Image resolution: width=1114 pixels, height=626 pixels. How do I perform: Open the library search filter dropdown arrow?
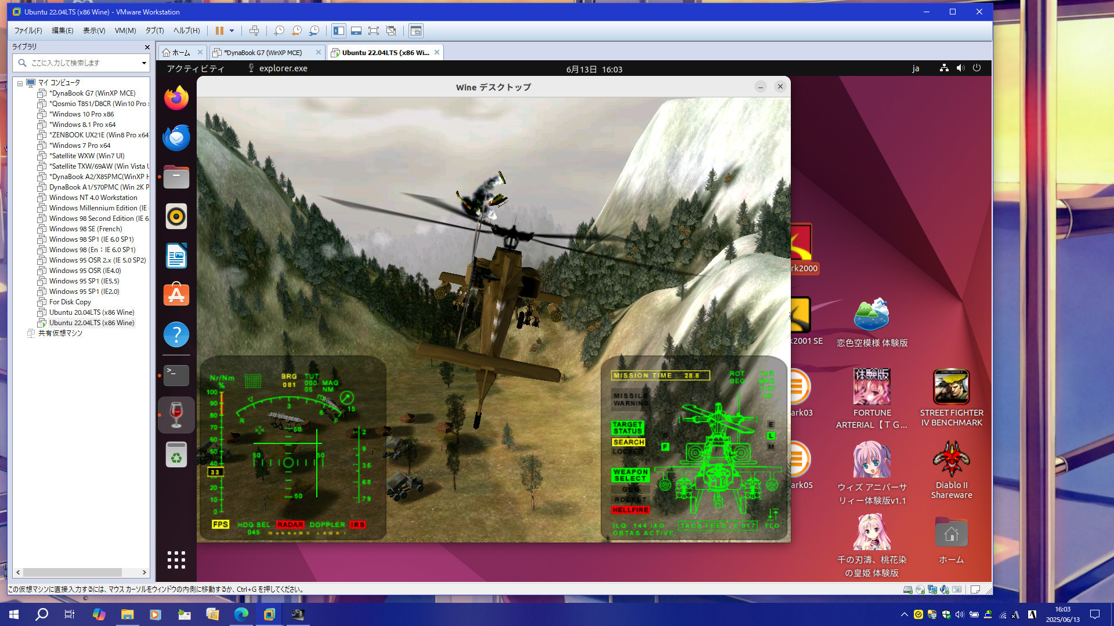click(144, 63)
